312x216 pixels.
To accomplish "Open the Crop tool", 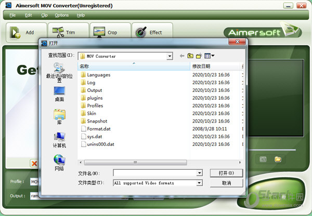I will (110, 32).
